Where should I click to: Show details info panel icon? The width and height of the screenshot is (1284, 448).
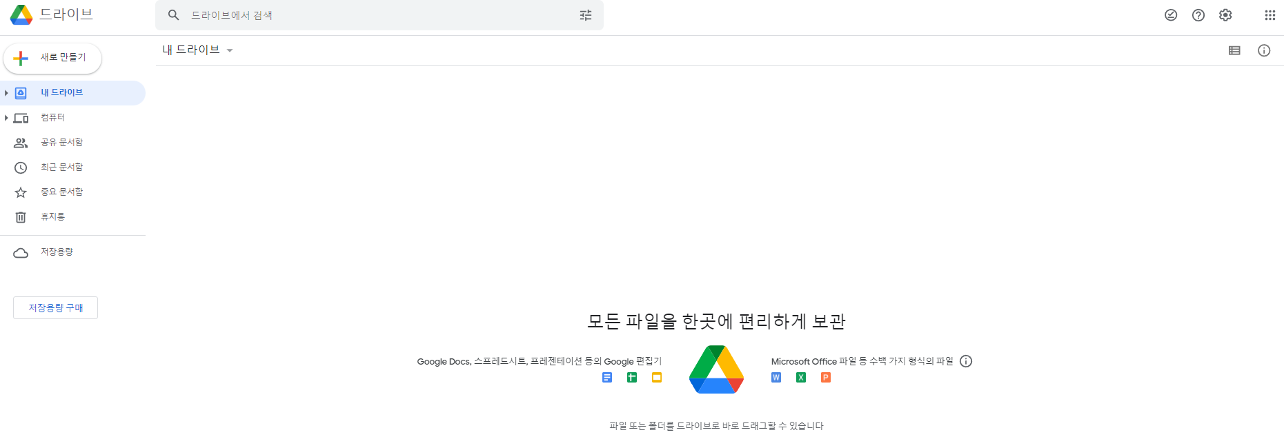coord(1264,50)
